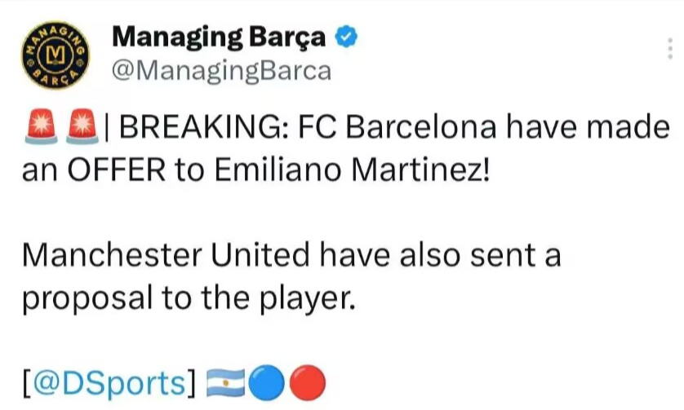Click the word OFFER in the tweet
Screen dimensions: 684x410
[117, 170]
